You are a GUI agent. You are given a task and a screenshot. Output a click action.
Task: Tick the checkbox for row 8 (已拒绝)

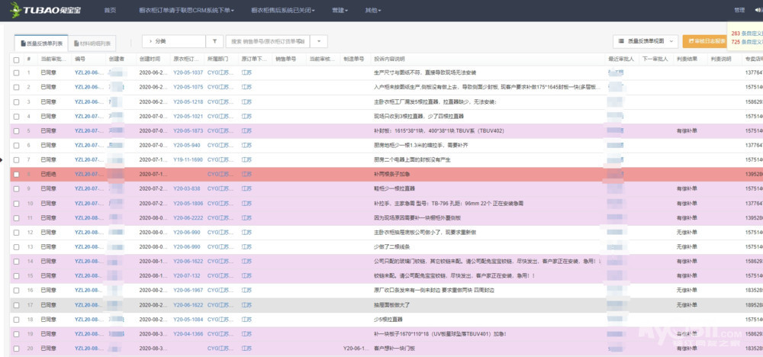(x=16, y=174)
